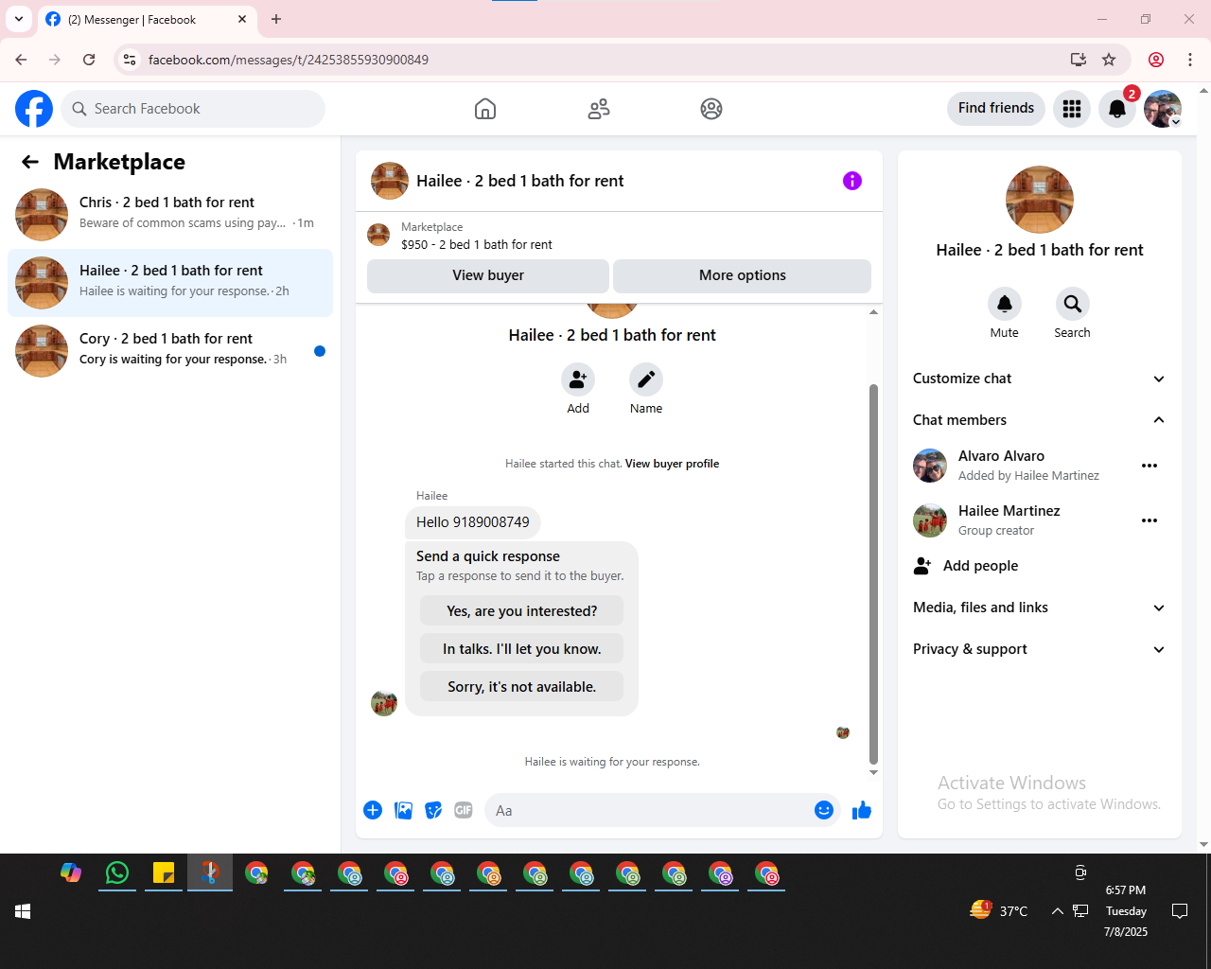
Task: Open the Windows notification center
Action: tap(1180, 911)
